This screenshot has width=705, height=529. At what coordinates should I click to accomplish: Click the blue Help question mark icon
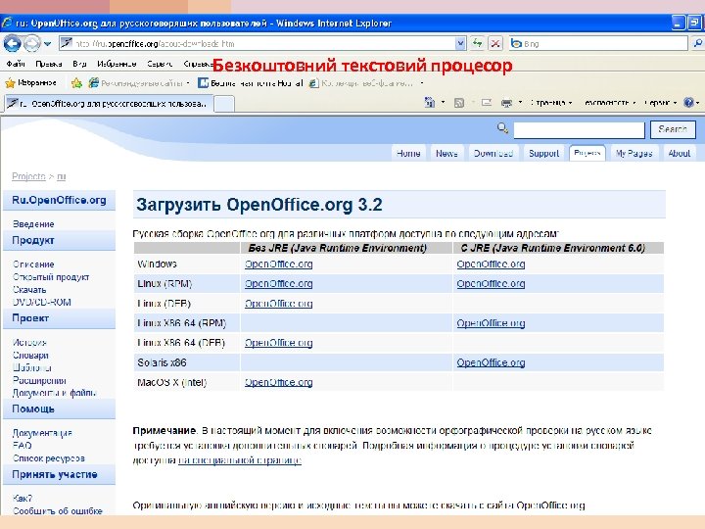(x=688, y=103)
